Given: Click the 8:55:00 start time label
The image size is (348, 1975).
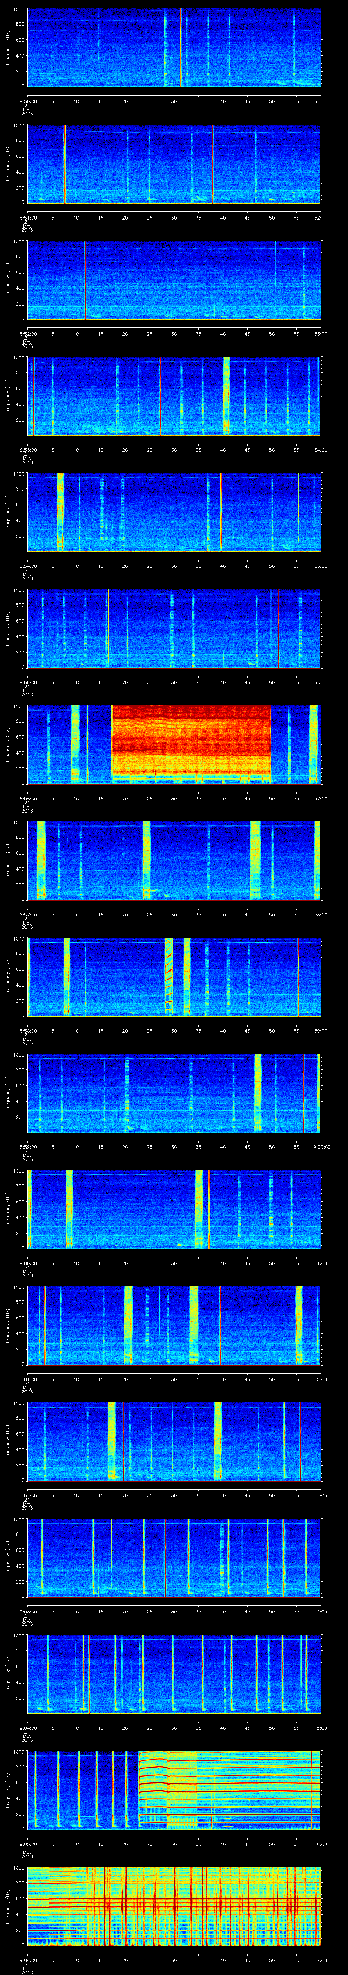Looking at the screenshot, I should pyautogui.click(x=28, y=683).
